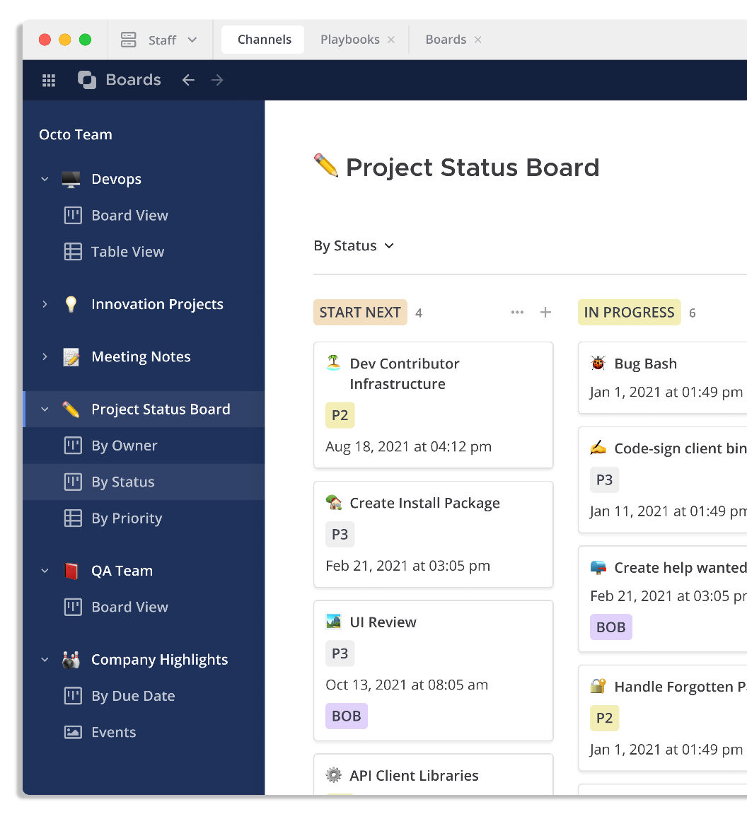Open the Events gallery view
Screen dimensions: 747x814
coord(113,732)
